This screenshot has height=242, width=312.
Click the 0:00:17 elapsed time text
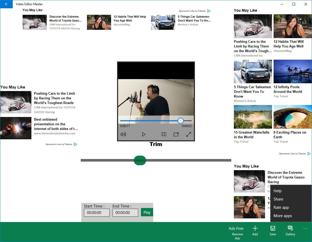pos(125,126)
